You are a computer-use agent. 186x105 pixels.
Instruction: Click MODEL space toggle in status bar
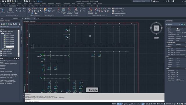click(114, 104)
